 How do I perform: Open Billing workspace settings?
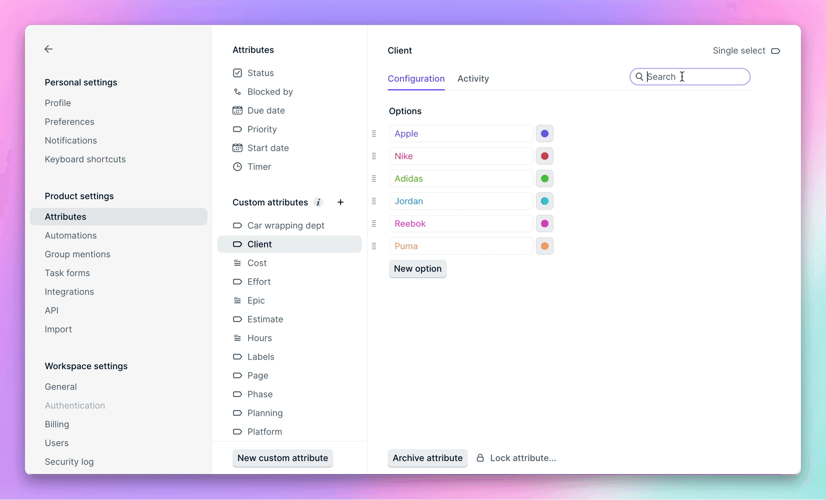[x=57, y=424]
